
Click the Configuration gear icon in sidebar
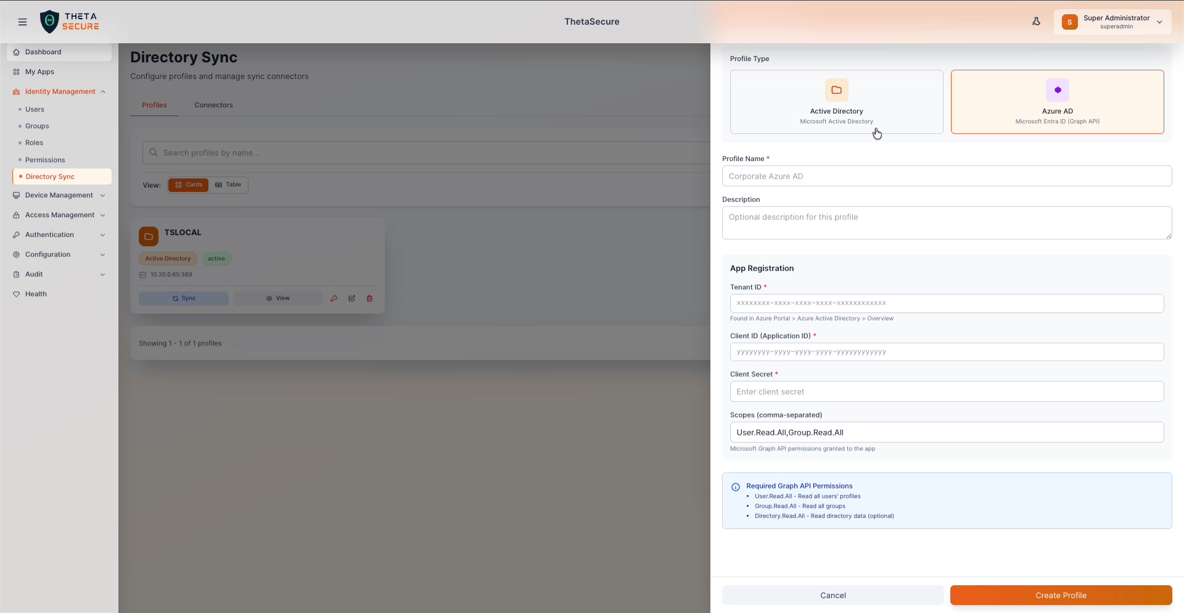pos(17,254)
